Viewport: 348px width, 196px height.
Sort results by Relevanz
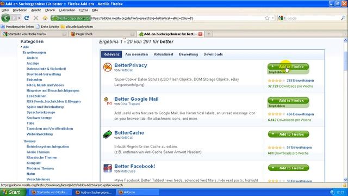coord(111,54)
